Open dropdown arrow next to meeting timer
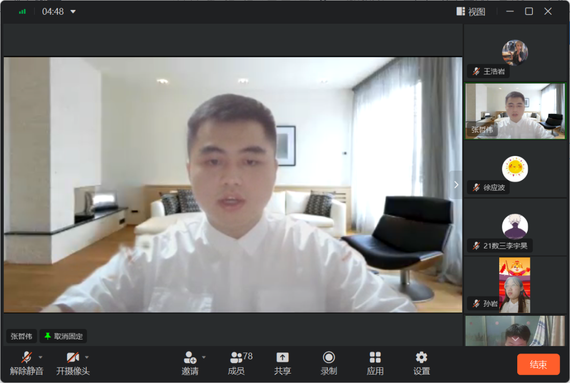The image size is (570, 383). [73, 12]
